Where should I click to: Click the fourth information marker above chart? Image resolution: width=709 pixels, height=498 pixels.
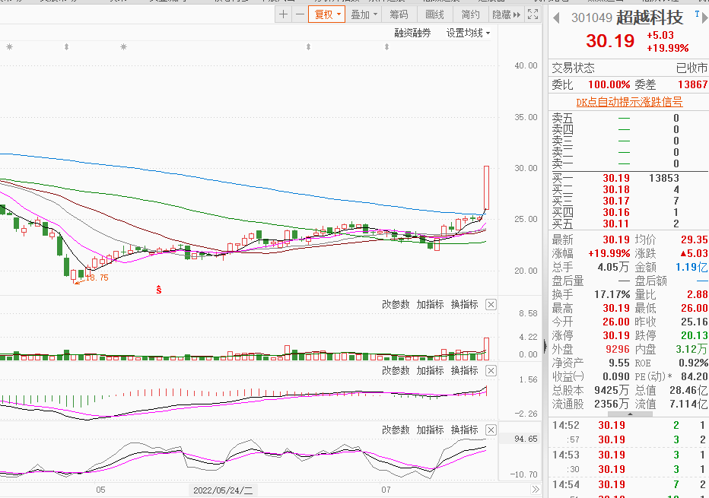(308, 47)
